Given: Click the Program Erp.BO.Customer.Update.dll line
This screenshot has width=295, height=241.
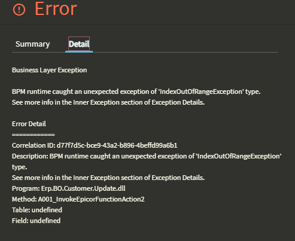Looking at the screenshot, I should click(69, 188).
